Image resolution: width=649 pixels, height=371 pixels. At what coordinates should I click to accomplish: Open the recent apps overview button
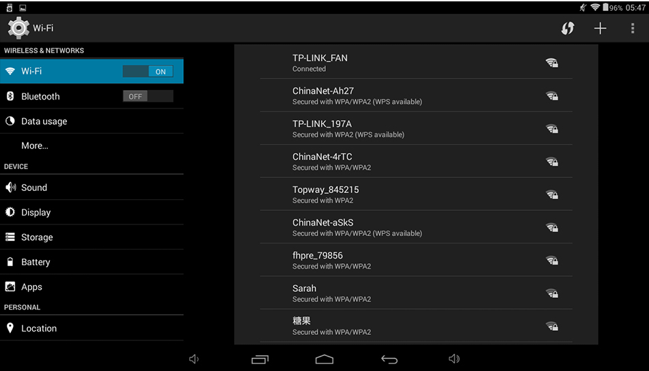[260, 359]
